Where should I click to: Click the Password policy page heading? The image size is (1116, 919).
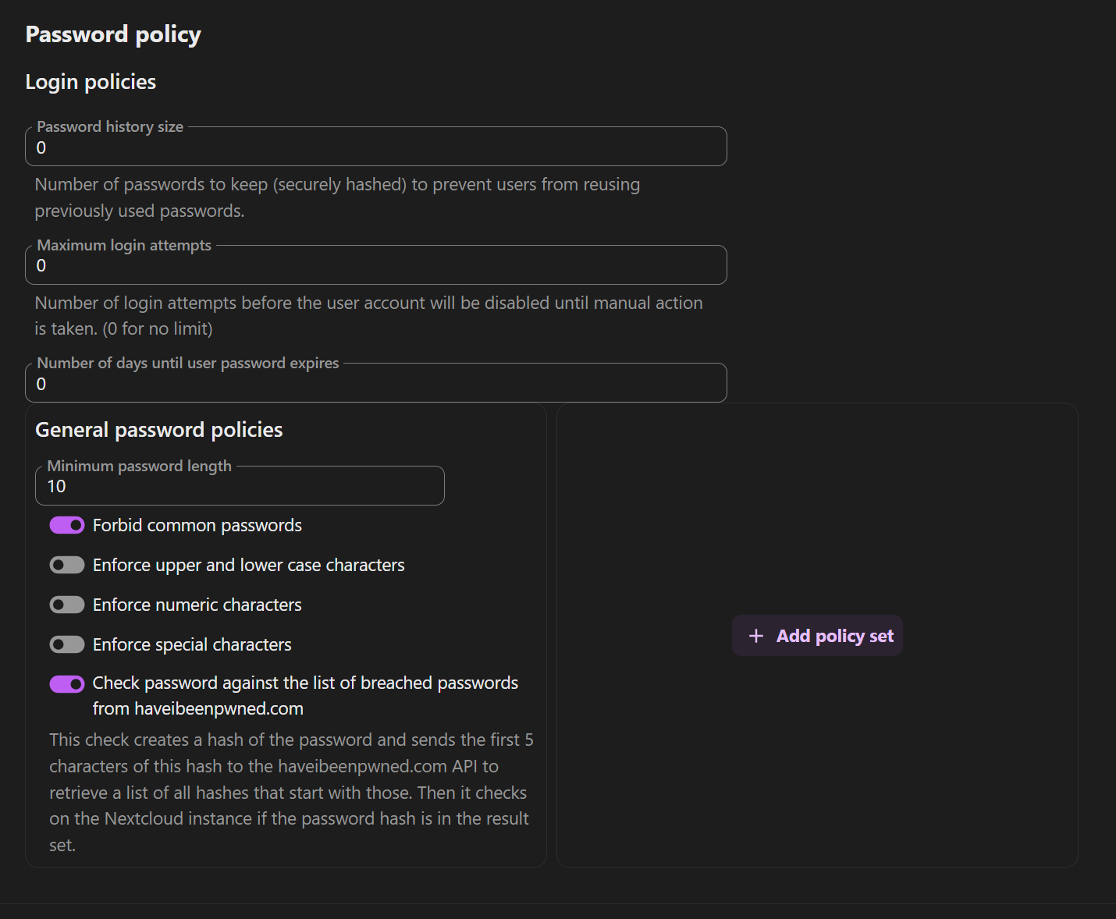[113, 34]
